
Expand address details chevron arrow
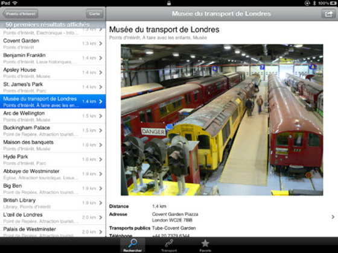click(333, 217)
